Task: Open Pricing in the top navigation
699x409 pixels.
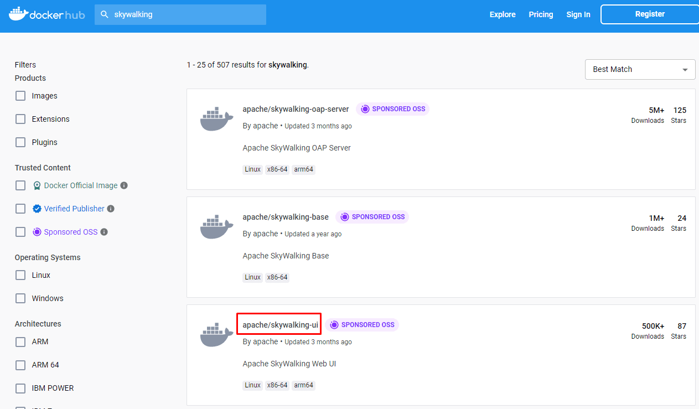Action: point(541,14)
